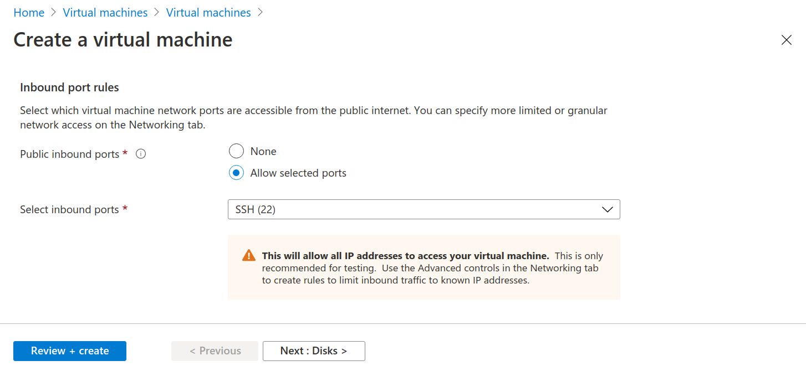This screenshot has width=806, height=371.
Task: Choose the Allow selected ports radio option
Action: pyautogui.click(x=236, y=173)
